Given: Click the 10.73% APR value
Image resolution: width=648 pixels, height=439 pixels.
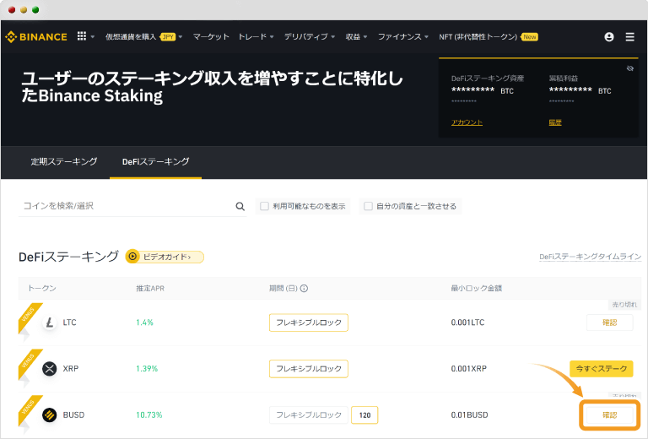Looking at the screenshot, I should coord(149,415).
